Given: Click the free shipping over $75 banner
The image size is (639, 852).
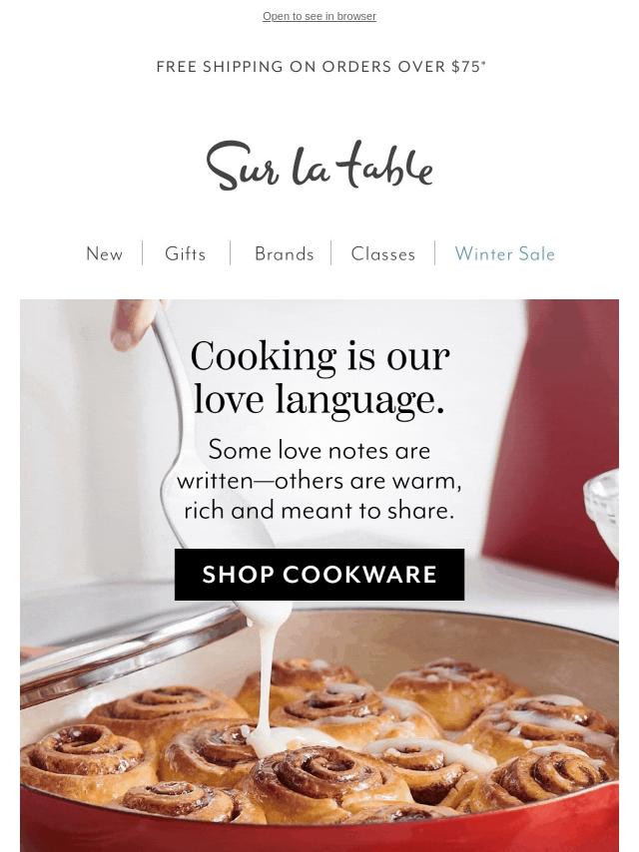Looking at the screenshot, I should (x=320, y=66).
